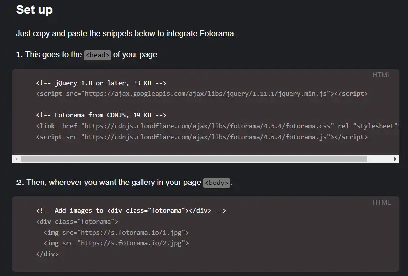Click the div class="fotorama" opening tag
408x276 pixels.
pyautogui.click(x=77, y=221)
